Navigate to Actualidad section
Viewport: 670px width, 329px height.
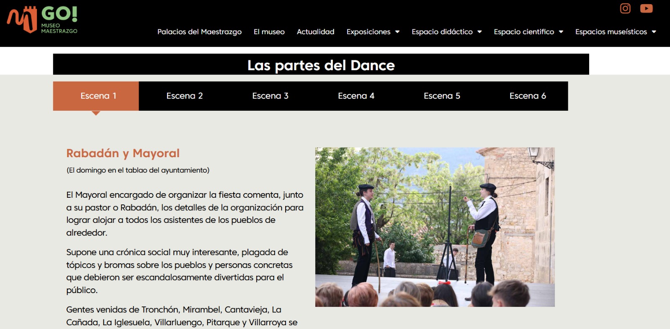(315, 32)
